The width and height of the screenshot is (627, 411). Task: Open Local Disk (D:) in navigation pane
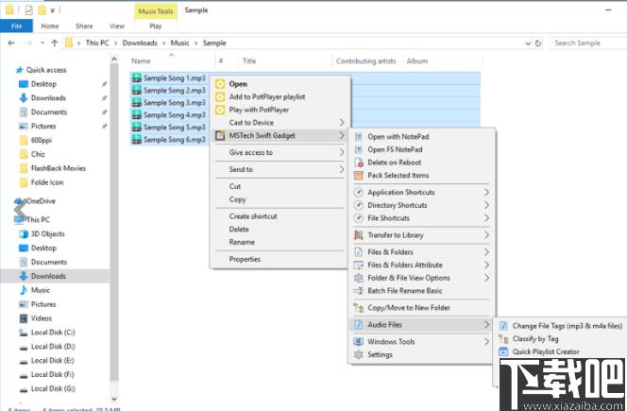click(x=52, y=346)
